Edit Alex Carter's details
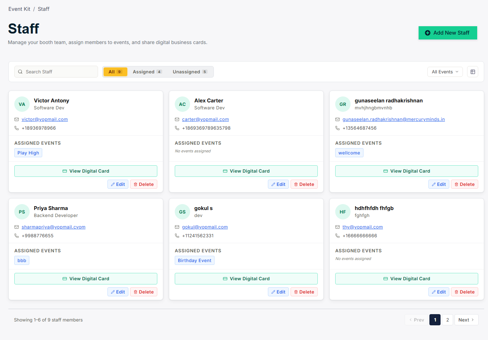 tap(278, 184)
